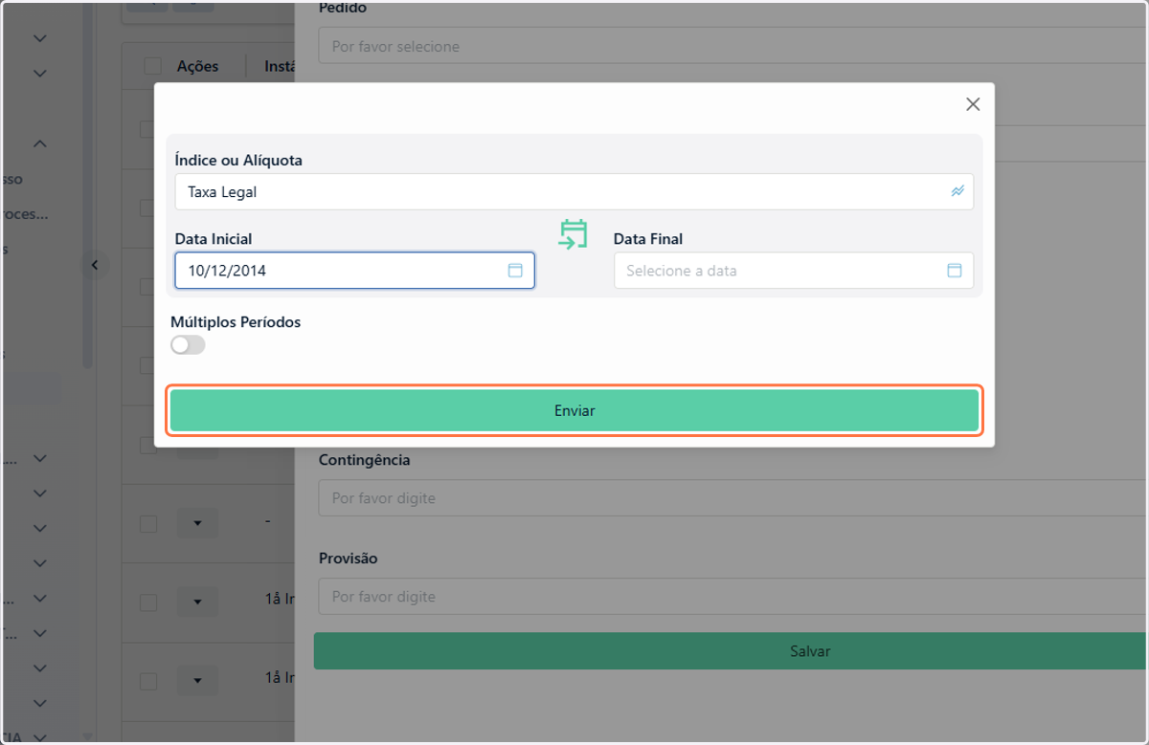Toggle the select-all checkbox next to Ações

coord(152,66)
